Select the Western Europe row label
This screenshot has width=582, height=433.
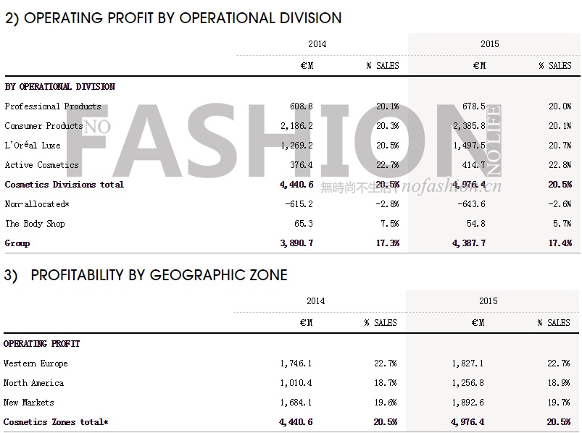click(x=36, y=363)
